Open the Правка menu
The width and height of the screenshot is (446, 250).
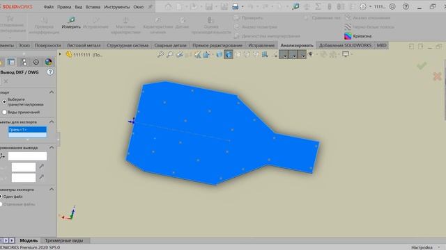click(x=64, y=7)
